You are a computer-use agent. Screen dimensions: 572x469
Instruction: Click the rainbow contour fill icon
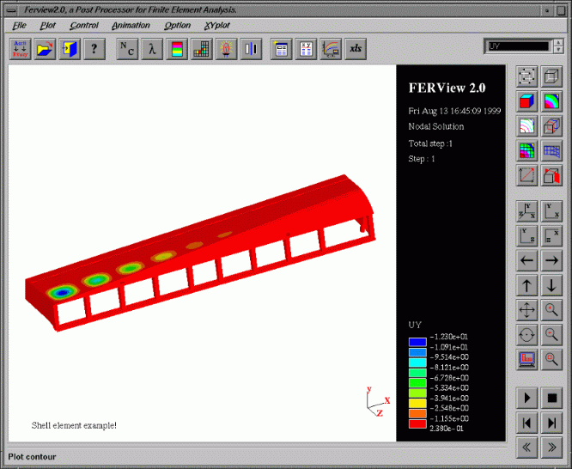(x=552, y=101)
